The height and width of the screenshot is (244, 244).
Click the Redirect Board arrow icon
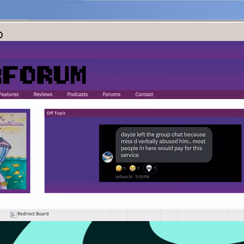click(13, 215)
